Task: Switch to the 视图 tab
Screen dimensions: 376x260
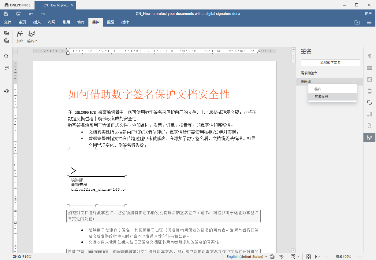Action: pyautogui.click(x=110, y=22)
